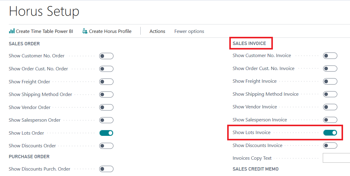Click the Show Discounts Purch. Order label
This screenshot has width=350, height=176.
40,169
